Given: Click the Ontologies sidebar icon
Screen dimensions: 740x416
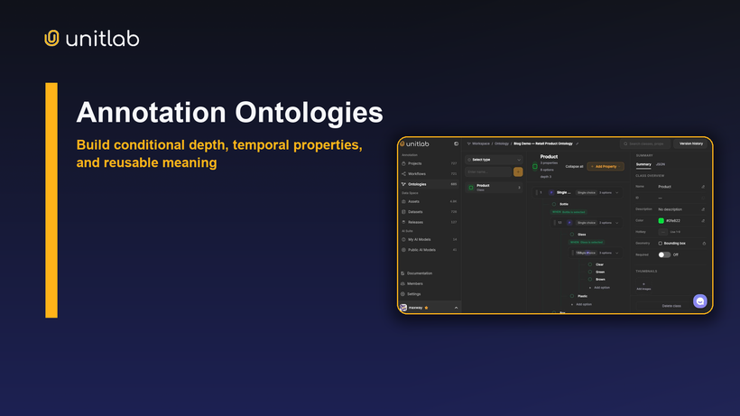Looking at the screenshot, I should tap(403, 184).
